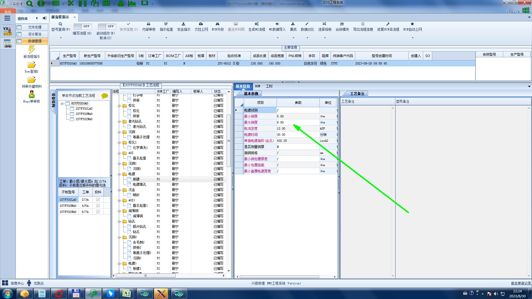Toggle the 启动修改 OFF switch
This screenshot has height=299, width=532.
click(107, 26)
